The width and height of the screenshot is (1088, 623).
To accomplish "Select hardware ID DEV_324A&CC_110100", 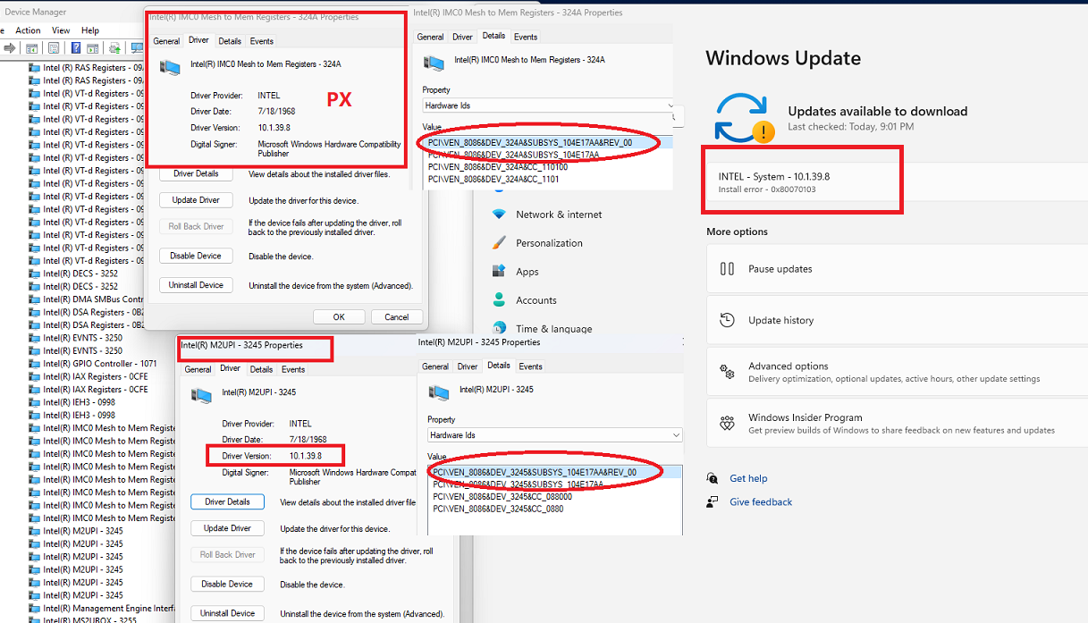I will pos(498,167).
